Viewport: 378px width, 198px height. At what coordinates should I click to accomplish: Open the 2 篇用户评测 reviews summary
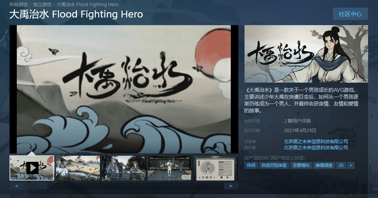(x=297, y=121)
